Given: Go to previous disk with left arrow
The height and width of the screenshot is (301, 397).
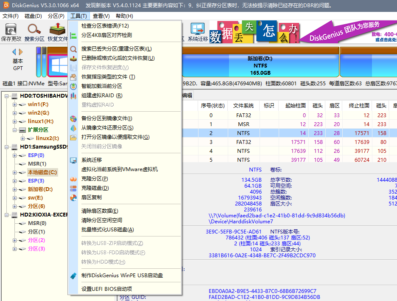Looking at the screenshot, I should 14,52.
